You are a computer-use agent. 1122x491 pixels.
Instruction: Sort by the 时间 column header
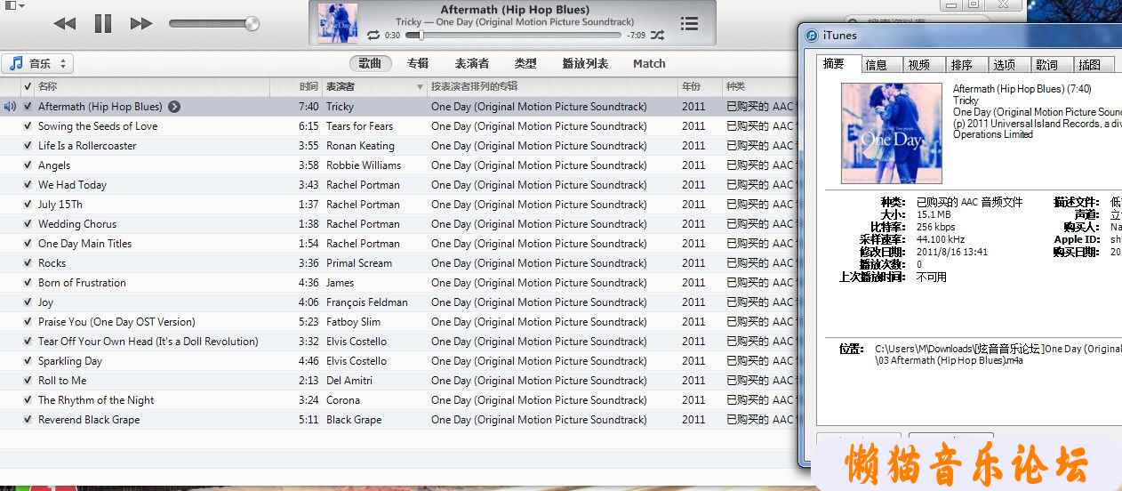309,87
